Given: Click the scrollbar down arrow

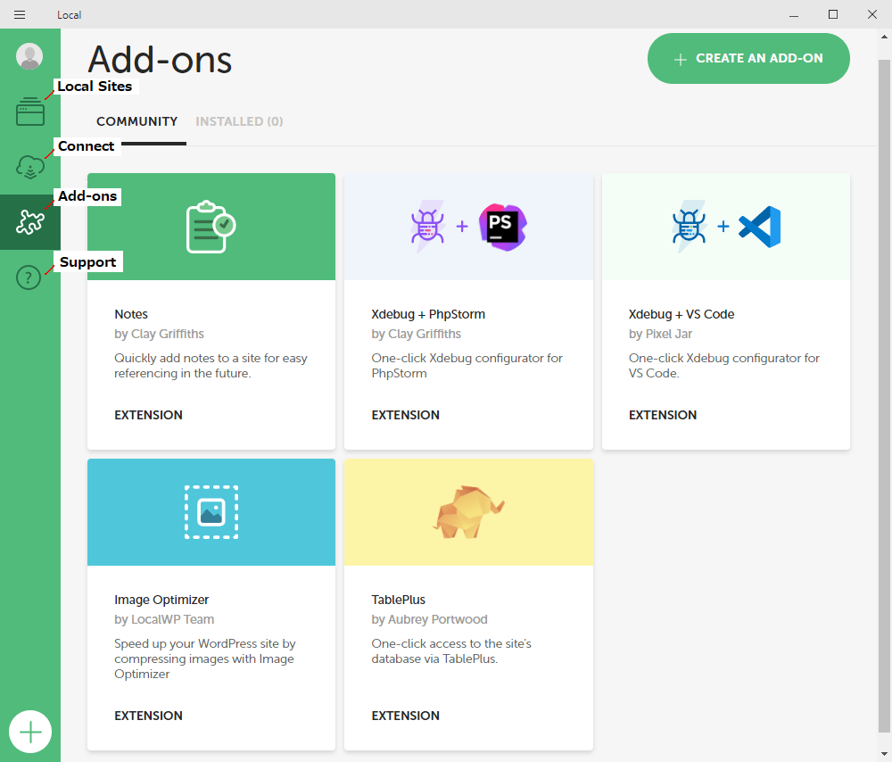Looking at the screenshot, I should (884, 754).
